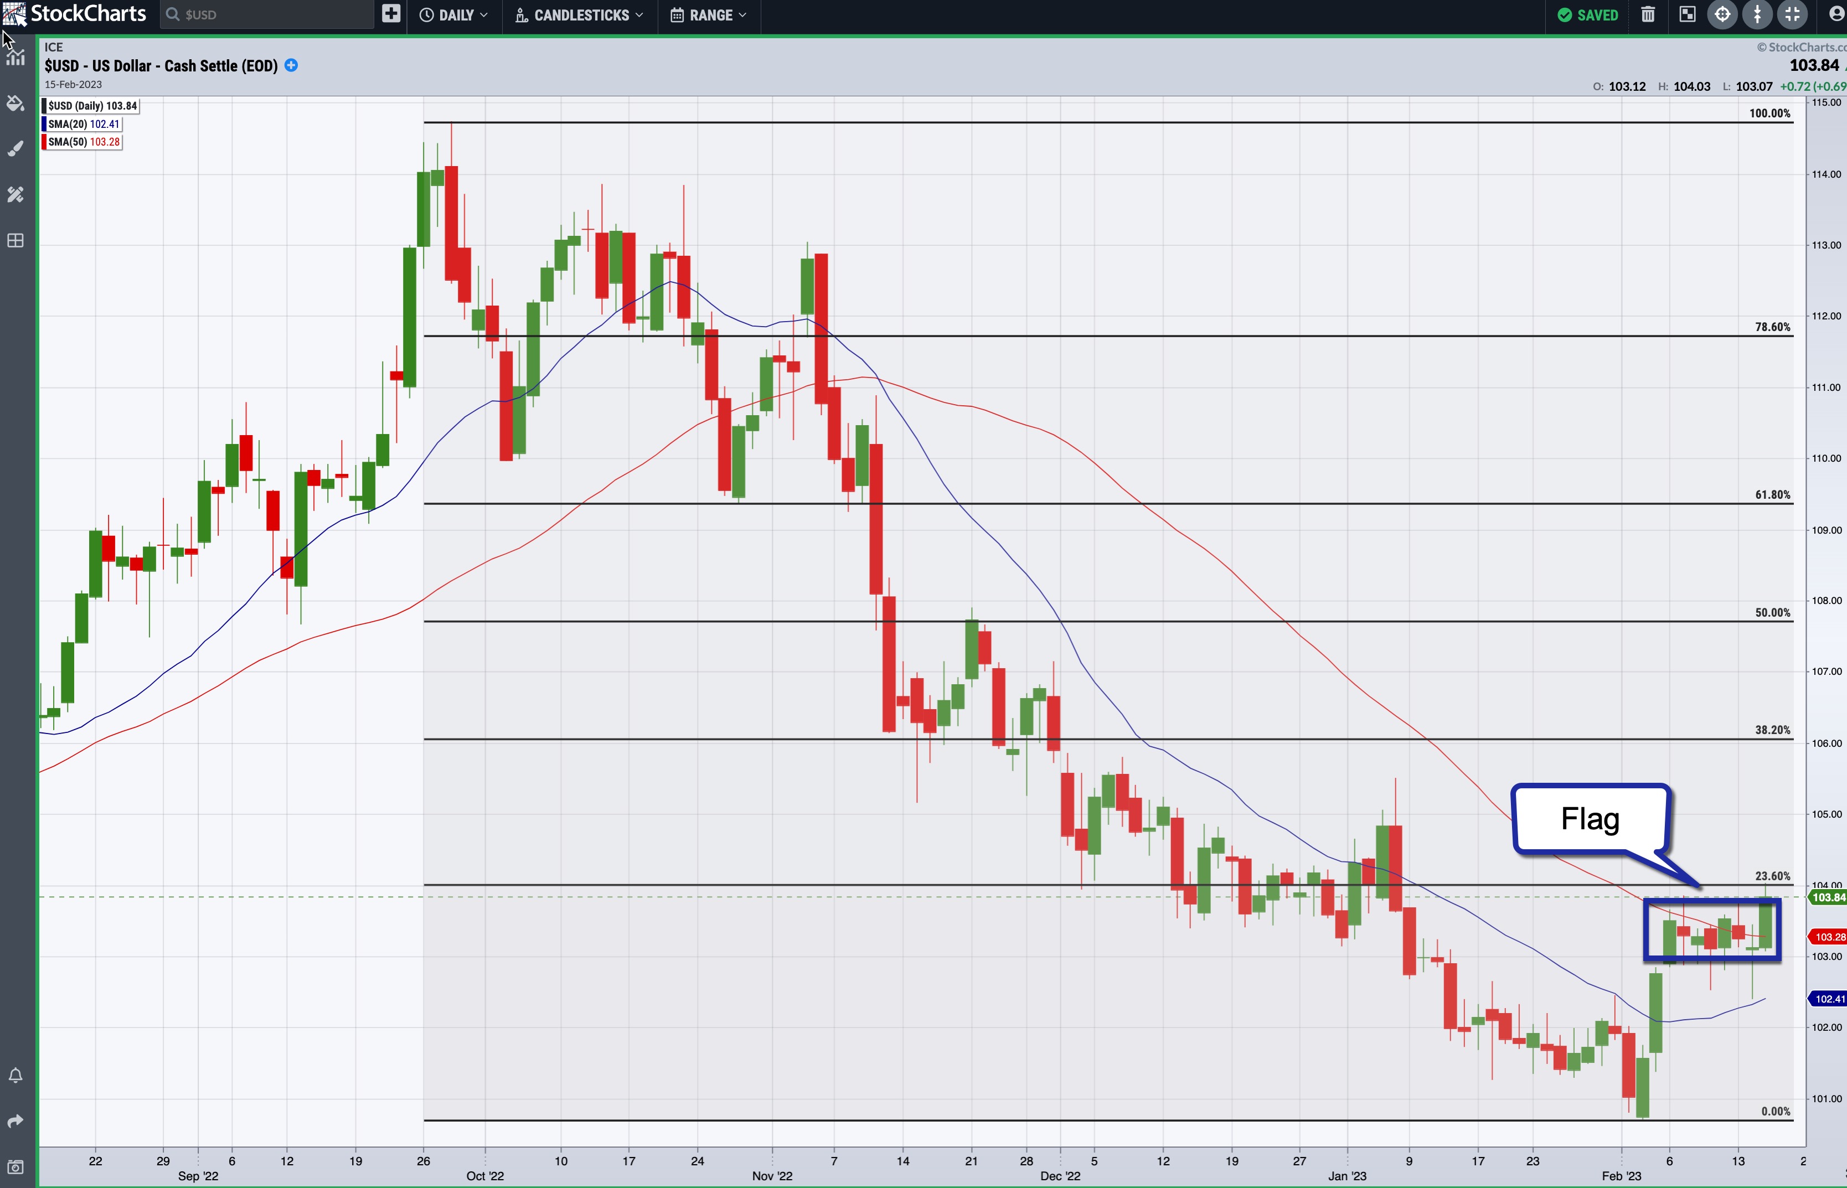The width and height of the screenshot is (1847, 1188).
Task: Open the user account profile icon
Action: point(1836,14)
